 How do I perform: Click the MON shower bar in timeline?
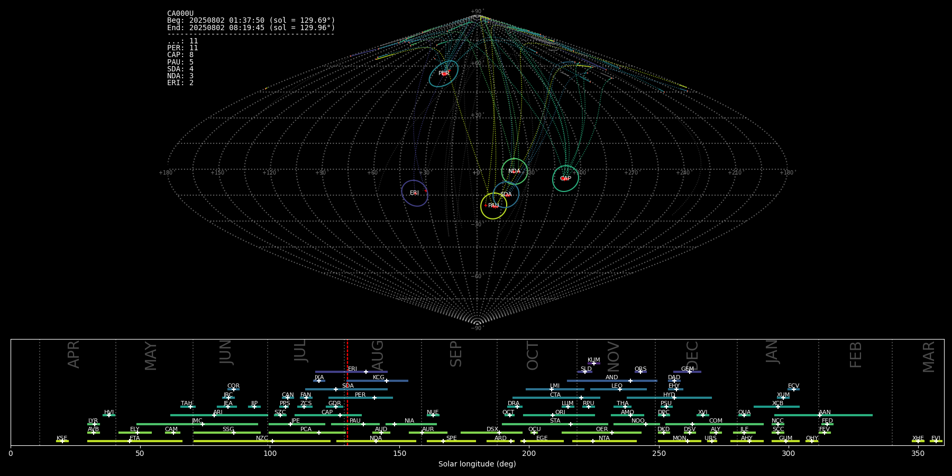[x=680, y=441]
